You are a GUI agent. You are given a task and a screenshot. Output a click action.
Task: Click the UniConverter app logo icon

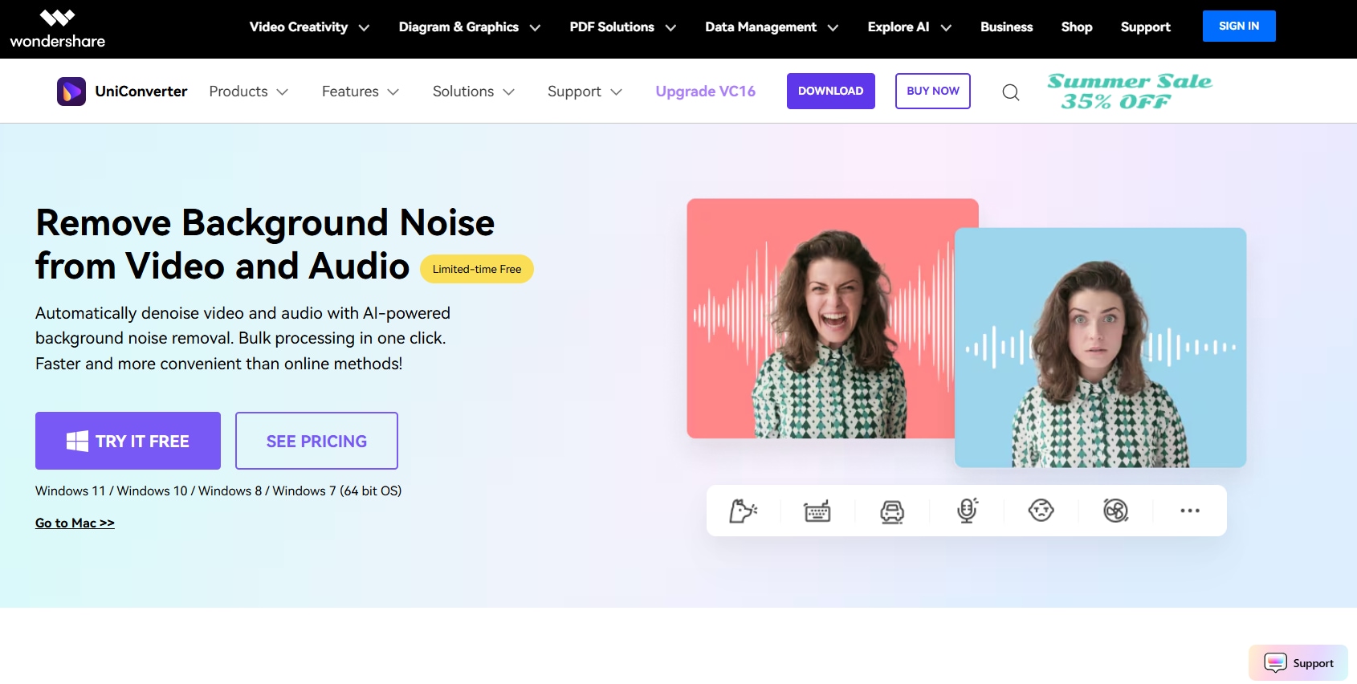click(x=71, y=92)
